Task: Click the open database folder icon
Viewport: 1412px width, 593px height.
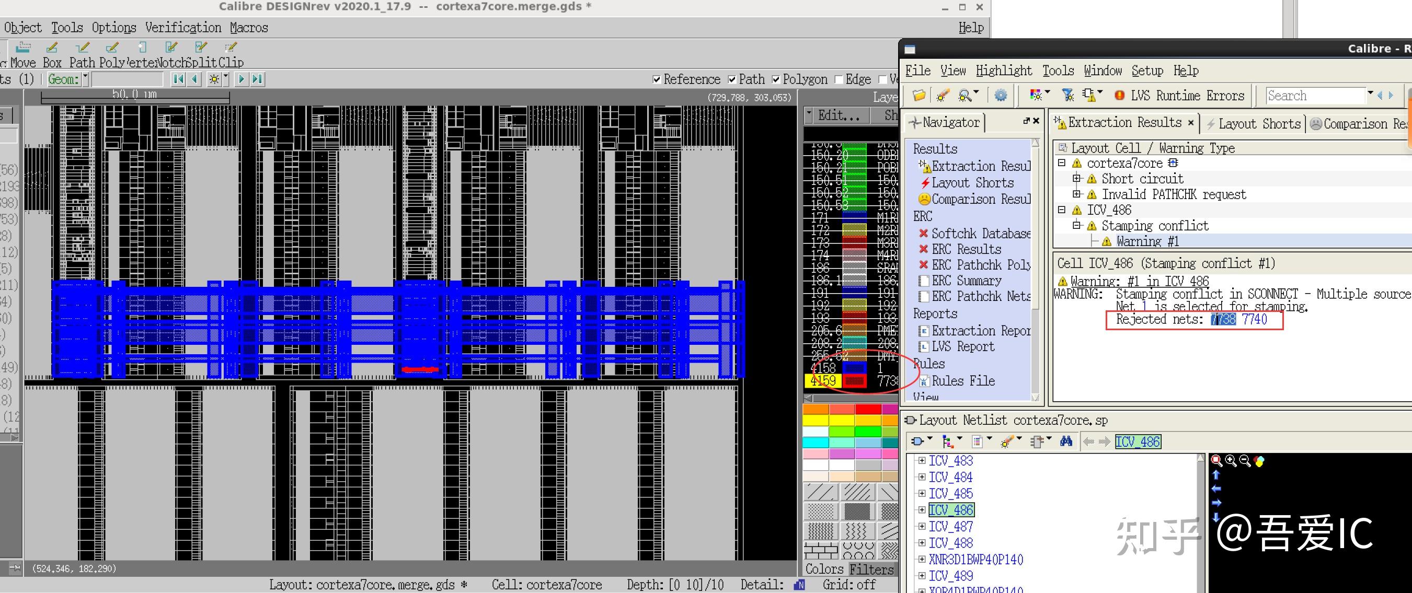Action: (x=919, y=96)
